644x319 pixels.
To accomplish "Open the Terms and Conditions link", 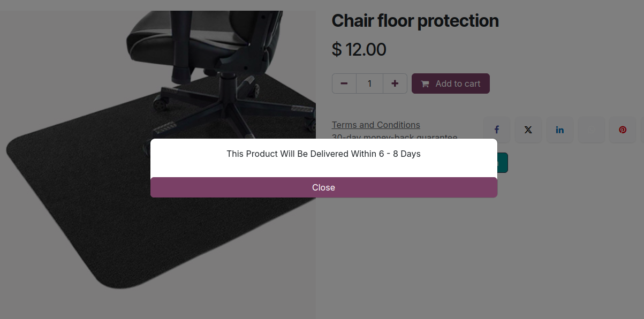I will 376,125.
